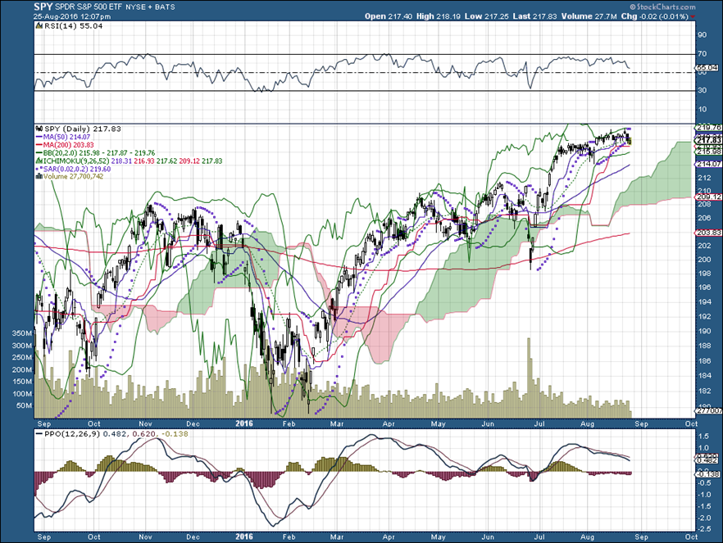Click the 'MA(50) 214.07' legend entry
The image size is (723, 543).
pyautogui.click(x=66, y=138)
